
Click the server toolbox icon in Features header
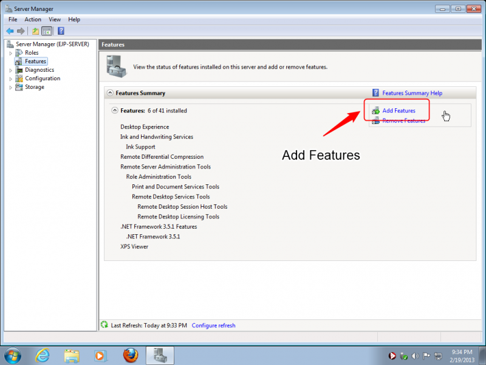click(116, 66)
